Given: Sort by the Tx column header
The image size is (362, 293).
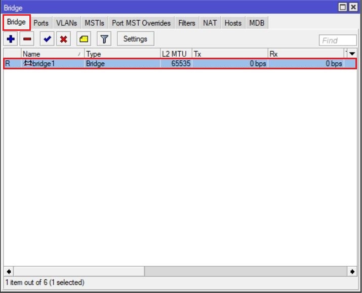Looking at the screenshot, I should pos(230,54).
